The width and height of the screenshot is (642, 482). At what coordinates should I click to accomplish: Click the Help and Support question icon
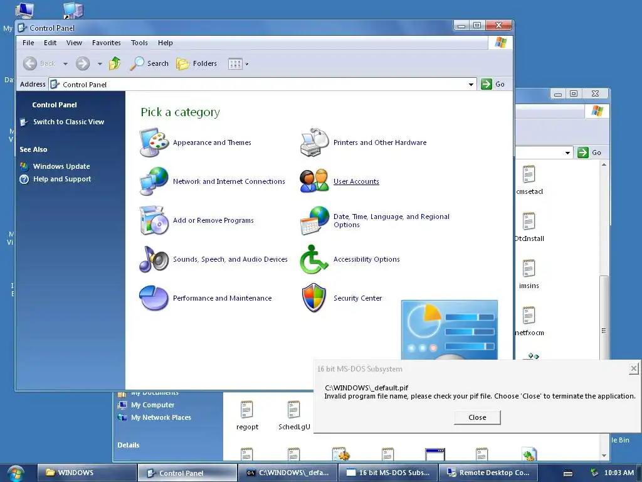click(x=24, y=179)
